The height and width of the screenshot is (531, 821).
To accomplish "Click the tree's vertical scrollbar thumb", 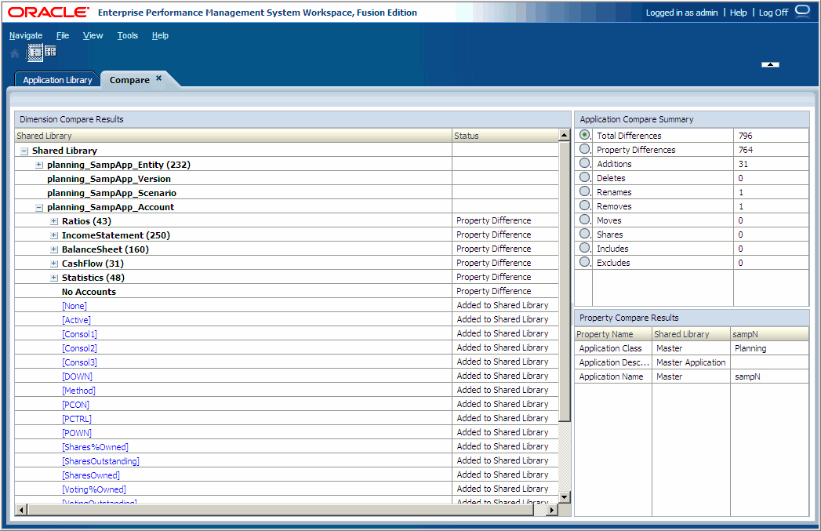I will coord(564,282).
